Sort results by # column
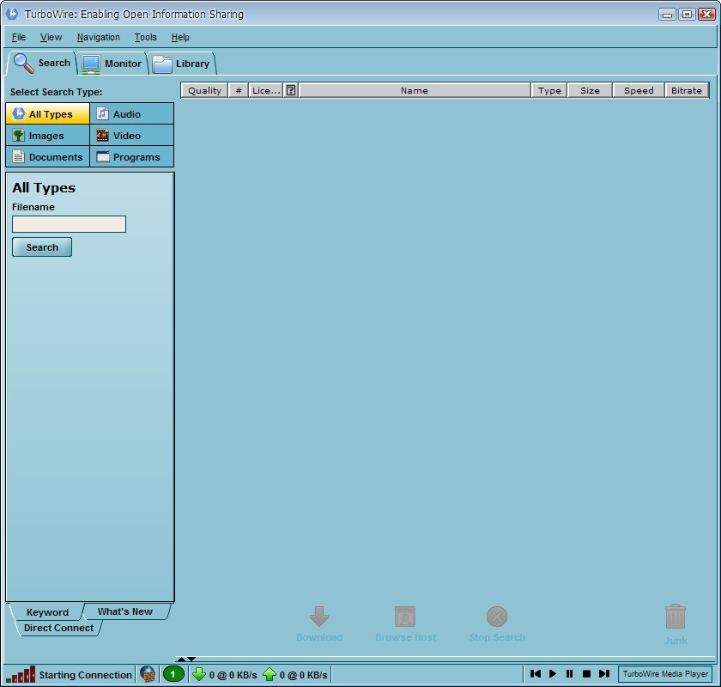721x687 pixels. coord(239,91)
